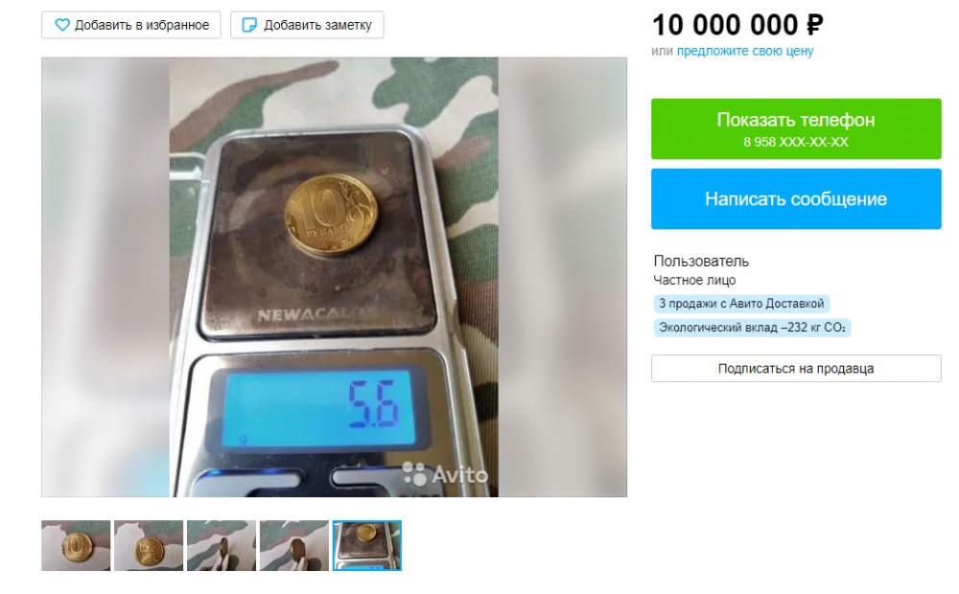Image resolution: width=959 pixels, height=594 pixels.
Task: Click Написать сообщение button
Action: pos(796,199)
